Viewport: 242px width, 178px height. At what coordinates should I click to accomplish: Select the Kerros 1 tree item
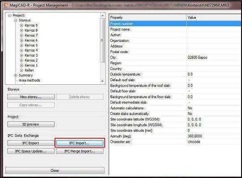31,66
